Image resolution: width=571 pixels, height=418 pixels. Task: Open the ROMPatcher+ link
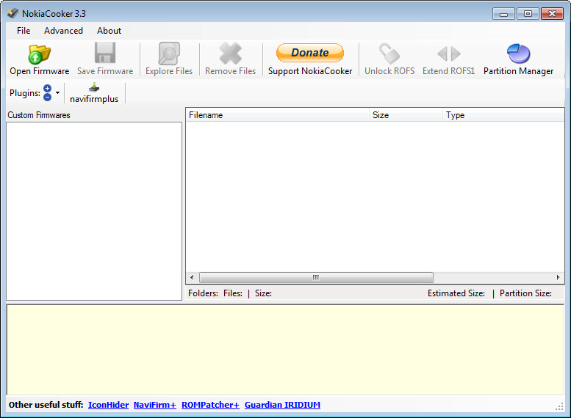point(210,405)
